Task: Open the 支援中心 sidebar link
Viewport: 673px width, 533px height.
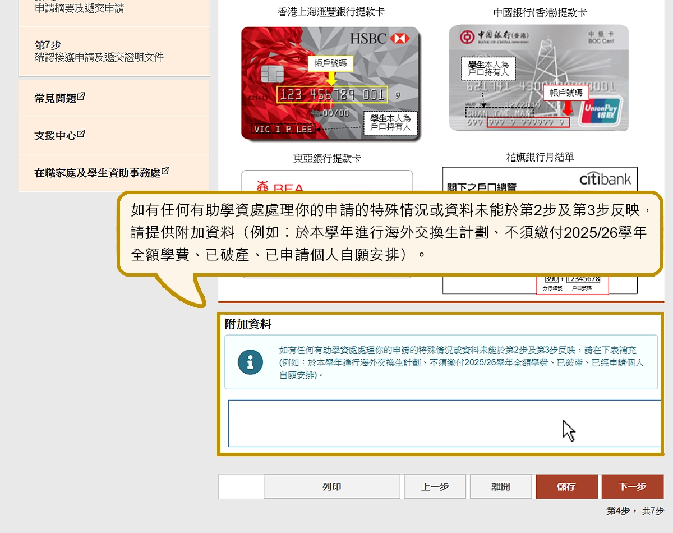Action: point(56,135)
